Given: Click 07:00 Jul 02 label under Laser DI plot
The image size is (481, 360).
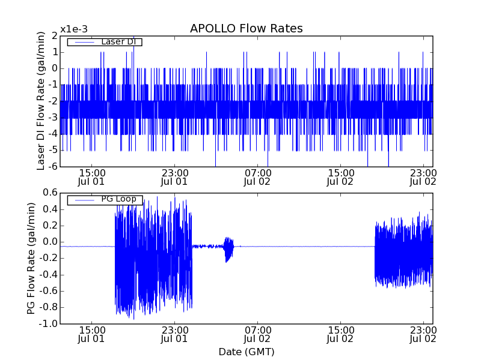Looking at the screenshot, I should click(257, 177).
